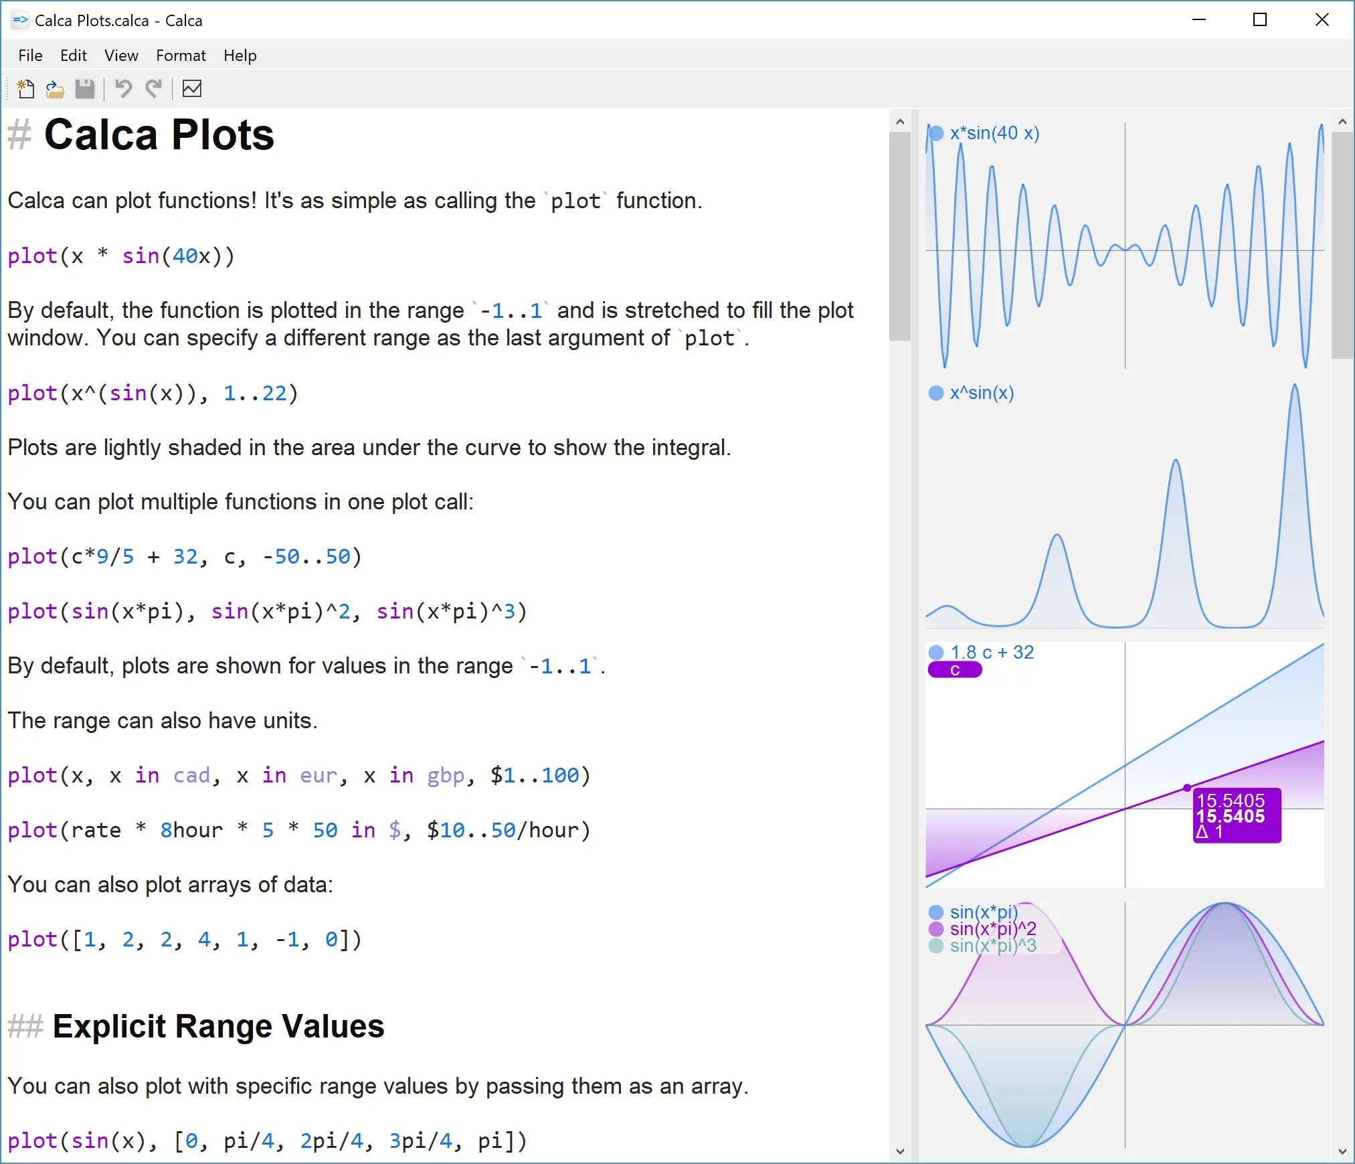Click the 'sin(x*pi)^2' legend label
Screen dimensions: 1355x1164
click(x=993, y=928)
